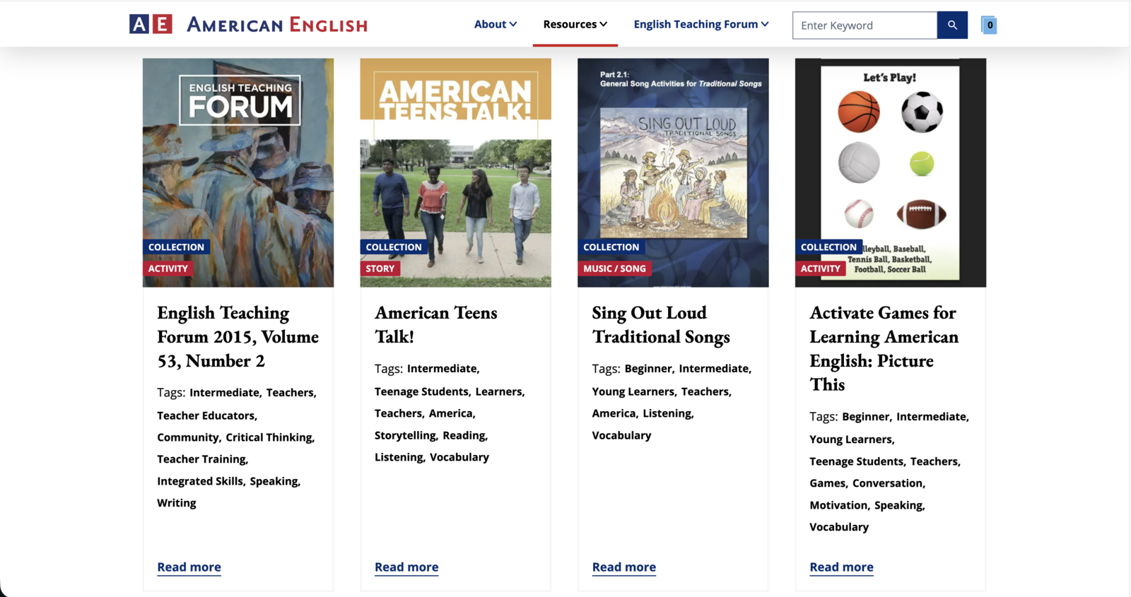Select the Writing tag
Screen dimensions: 1131x597
coord(177,503)
